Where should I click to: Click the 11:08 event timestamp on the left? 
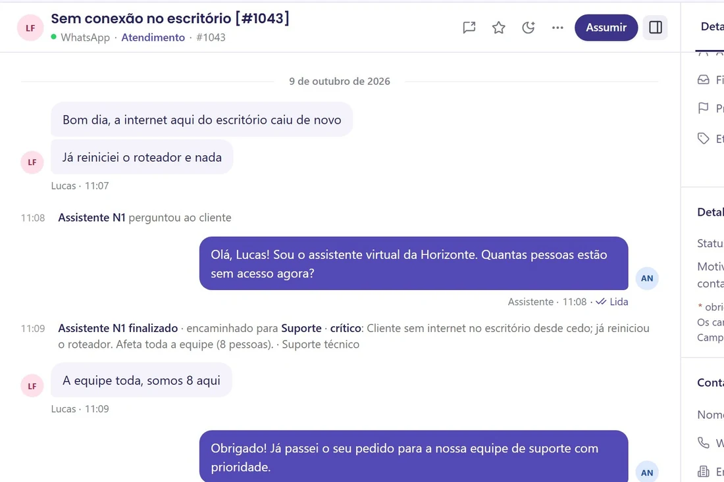click(33, 218)
